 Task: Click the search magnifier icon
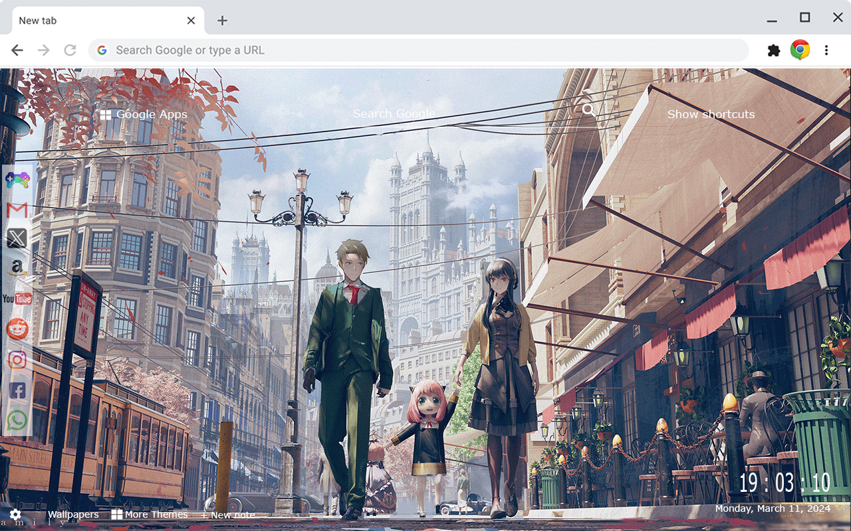589,110
